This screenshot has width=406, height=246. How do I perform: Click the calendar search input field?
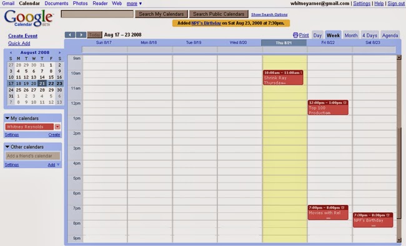pyautogui.click(x=97, y=14)
